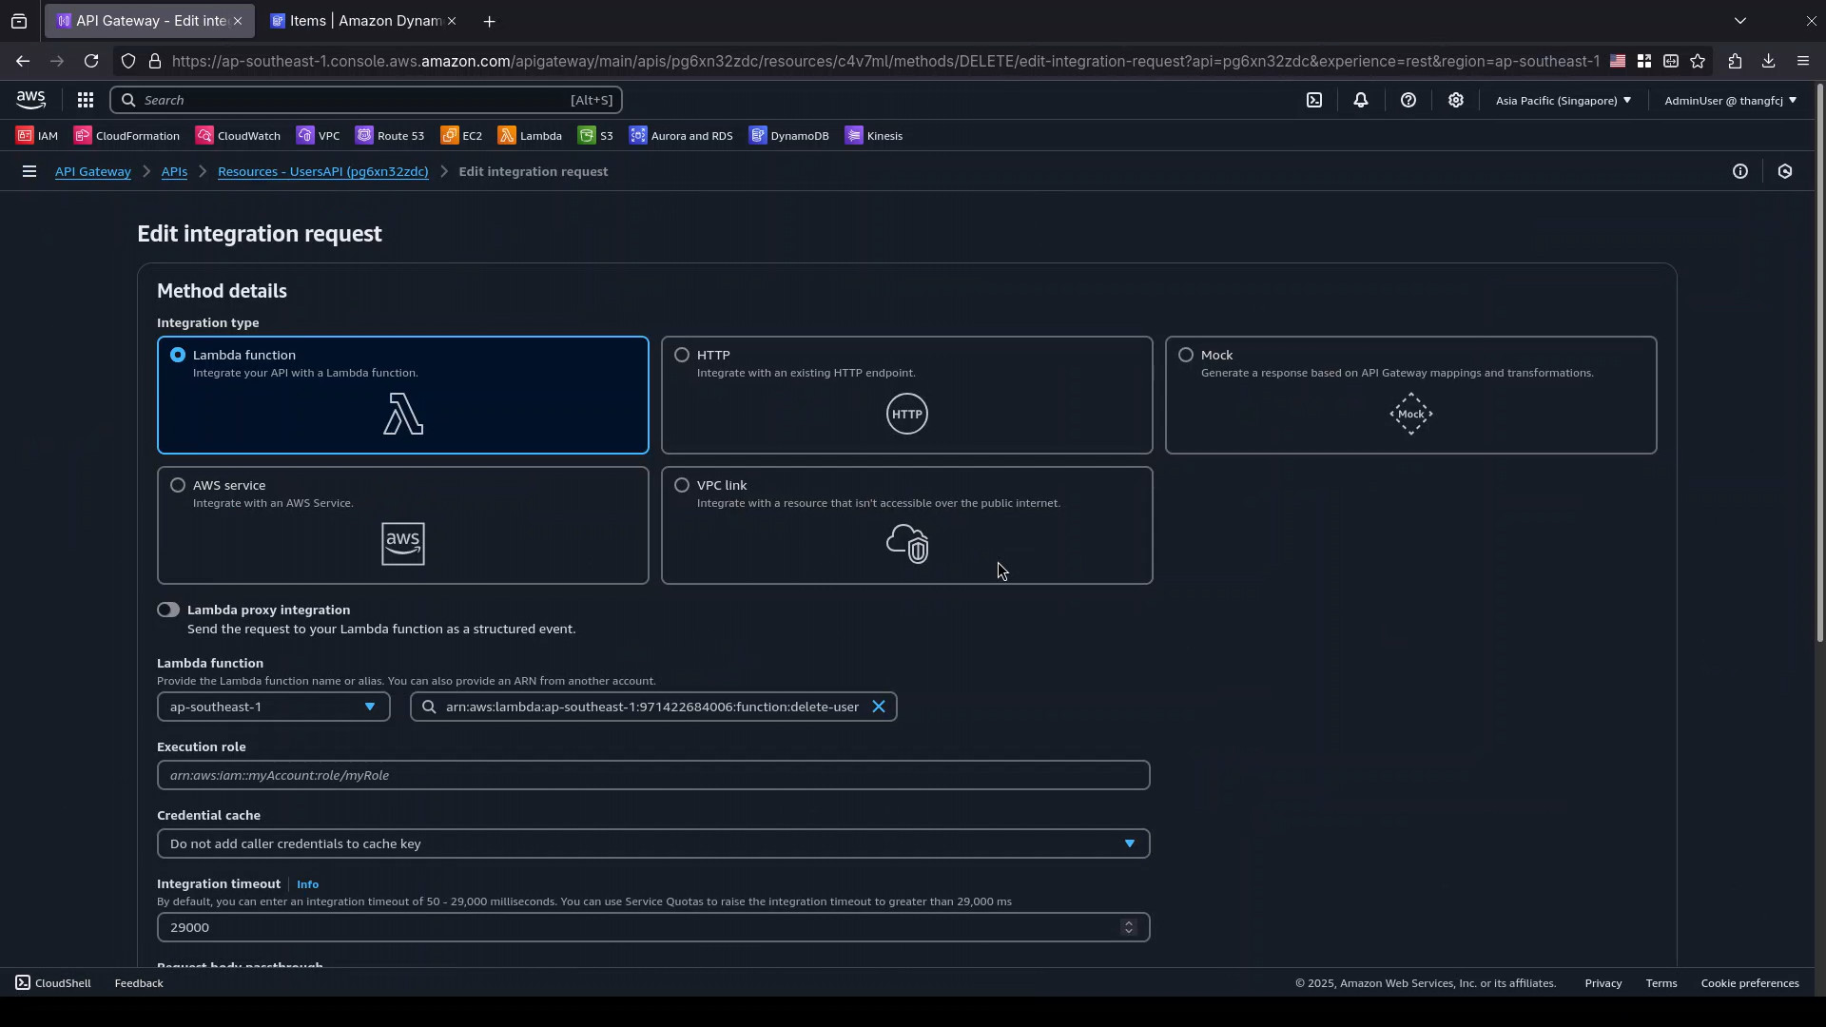Select Mock integration type
The height and width of the screenshot is (1027, 1826).
tap(1411, 395)
